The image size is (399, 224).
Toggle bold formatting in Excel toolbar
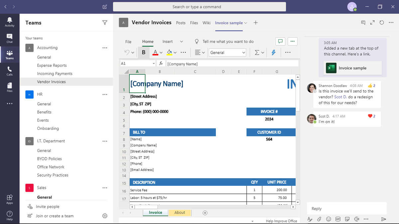pos(144,52)
